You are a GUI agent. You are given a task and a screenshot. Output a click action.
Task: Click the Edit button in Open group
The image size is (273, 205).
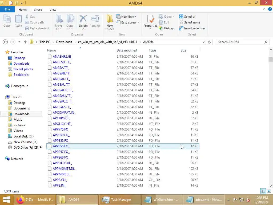(164, 22)
